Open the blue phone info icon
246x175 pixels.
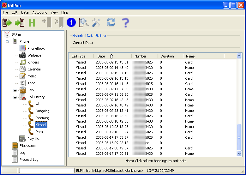coord(71,22)
